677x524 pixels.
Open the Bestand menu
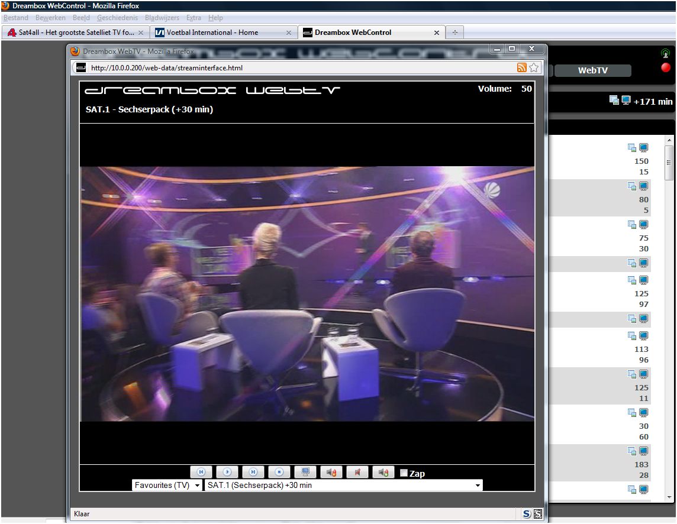(16, 18)
